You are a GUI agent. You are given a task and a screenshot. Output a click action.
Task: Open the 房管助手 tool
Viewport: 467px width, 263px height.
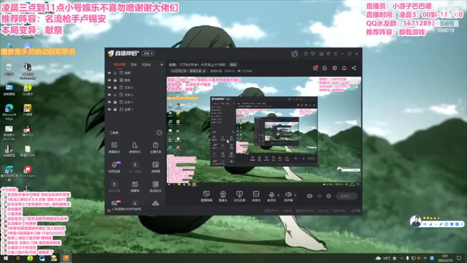(x=135, y=148)
